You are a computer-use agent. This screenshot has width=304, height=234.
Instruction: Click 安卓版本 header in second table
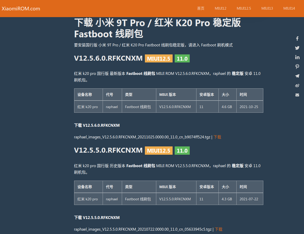pyautogui.click(x=207, y=187)
